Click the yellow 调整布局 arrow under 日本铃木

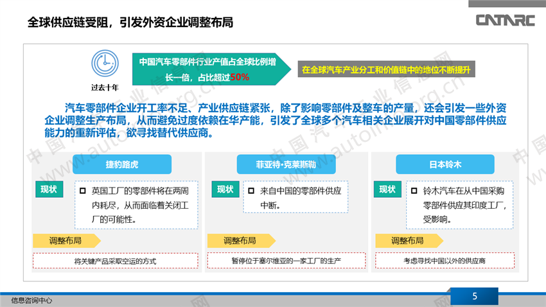pyautogui.click(x=409, y=240)
